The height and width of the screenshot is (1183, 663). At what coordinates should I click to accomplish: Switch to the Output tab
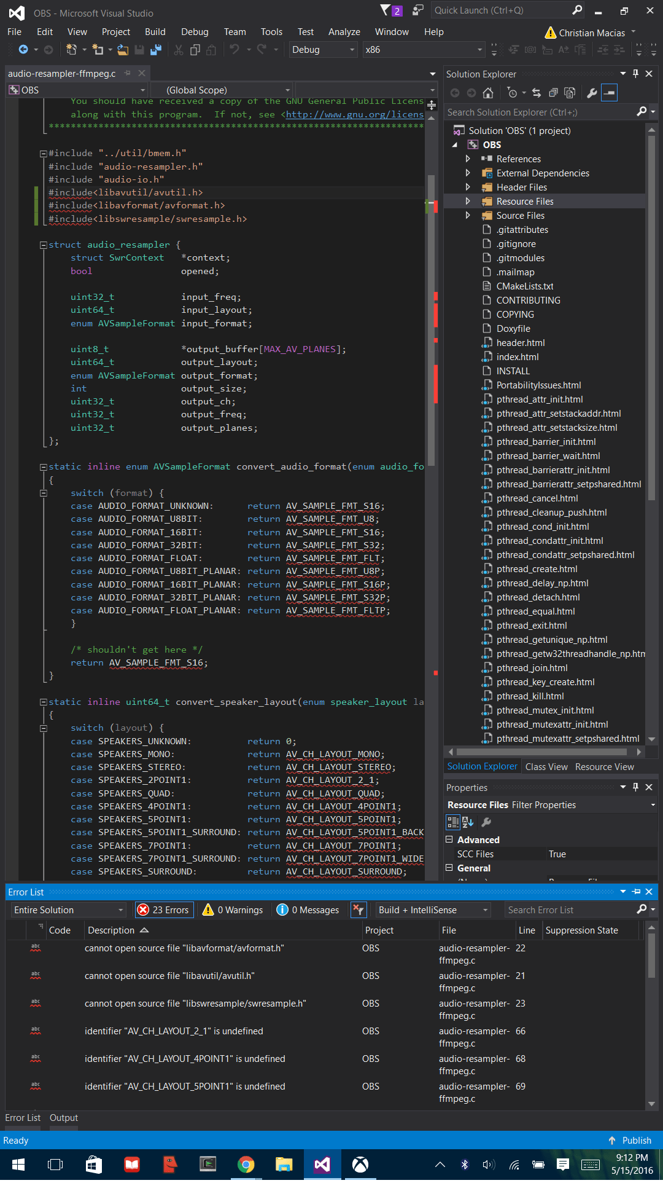point(64,1117)
